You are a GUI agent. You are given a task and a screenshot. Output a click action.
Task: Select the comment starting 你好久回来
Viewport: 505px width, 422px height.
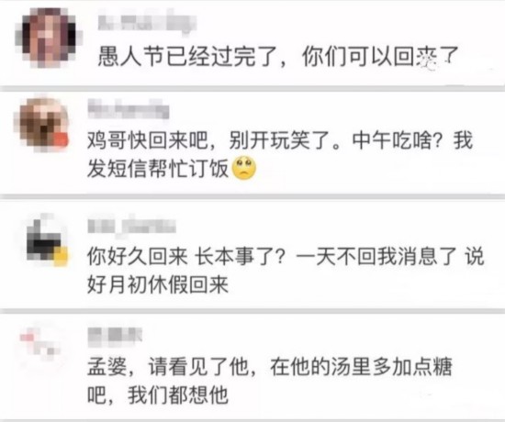coord(286,271)
